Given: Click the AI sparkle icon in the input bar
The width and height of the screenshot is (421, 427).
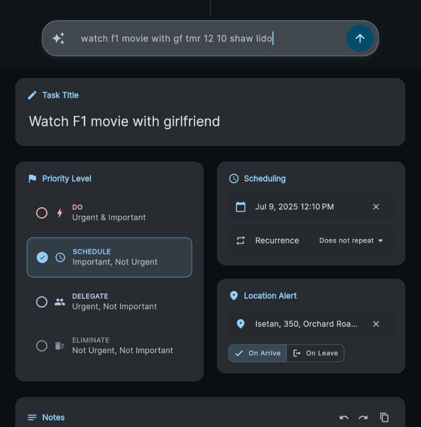Looking at the screenshot, I should click(x=58, y=38).
